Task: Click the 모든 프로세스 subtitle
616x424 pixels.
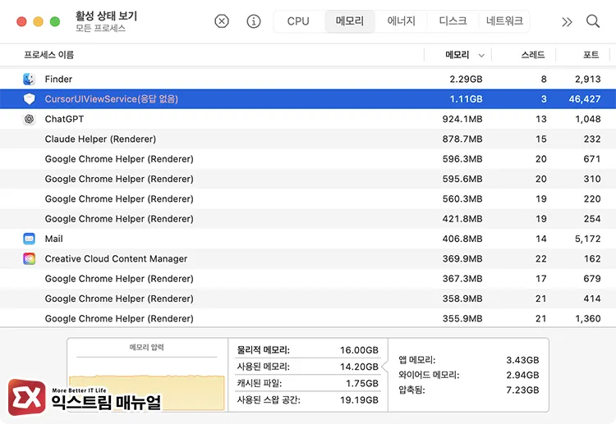Action: (100, 28)
